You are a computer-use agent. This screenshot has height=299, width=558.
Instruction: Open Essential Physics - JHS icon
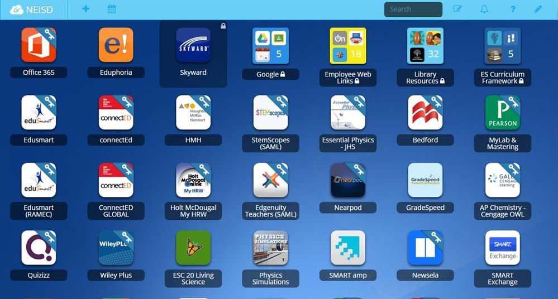[347, 112]
